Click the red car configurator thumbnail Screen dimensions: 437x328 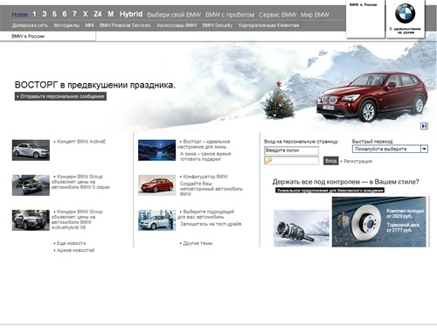pos(156,185)
